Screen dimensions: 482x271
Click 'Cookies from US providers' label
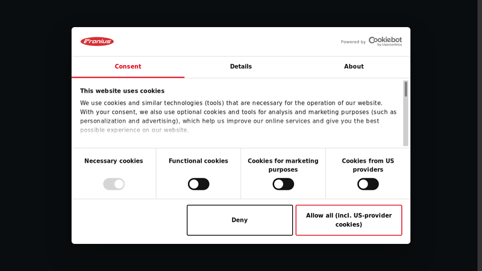(x=368, y=165)
